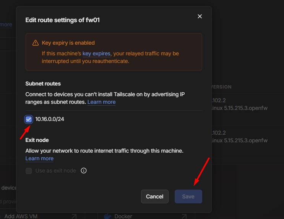Image resolution: width=284 pixels, height=219 pixels.
Task: Close the Edit route settings dialog
Action: coord(200,16)
